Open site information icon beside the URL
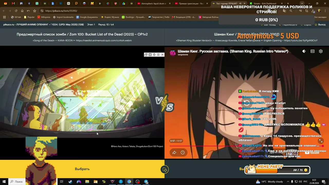 [42, 11]
